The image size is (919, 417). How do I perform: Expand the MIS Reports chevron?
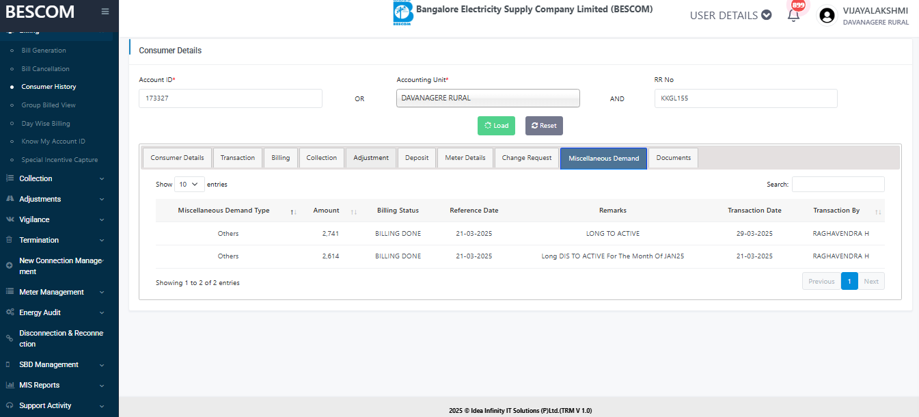click(x=102, y=385)
